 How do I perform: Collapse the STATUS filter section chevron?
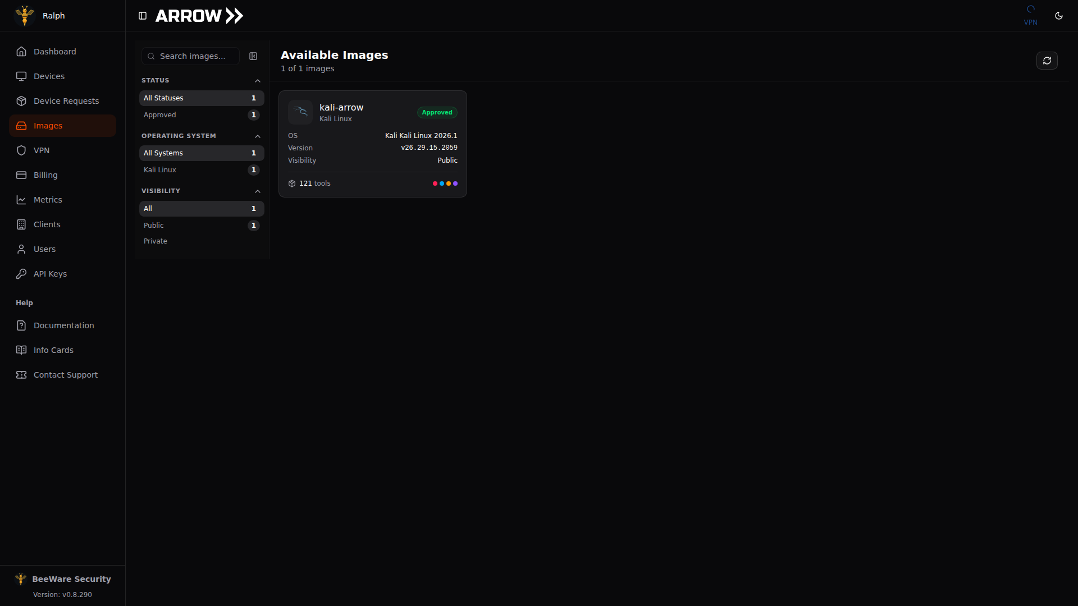tap(258, 81)
